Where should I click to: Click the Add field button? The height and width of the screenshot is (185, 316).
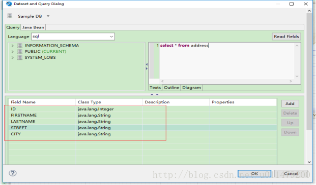click(x=290, y=103)
